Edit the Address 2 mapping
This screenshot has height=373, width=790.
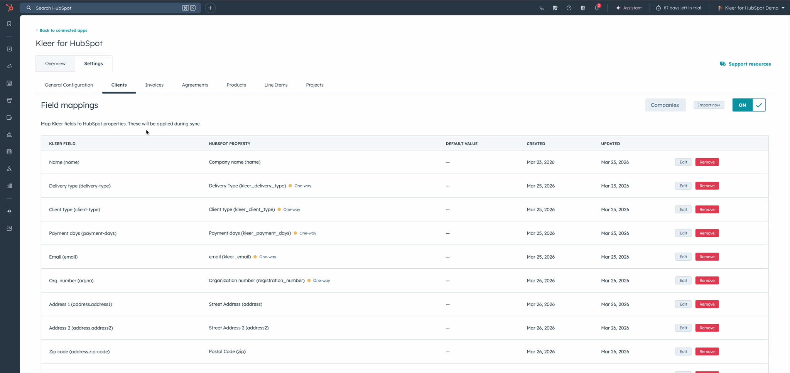[683, 328]
